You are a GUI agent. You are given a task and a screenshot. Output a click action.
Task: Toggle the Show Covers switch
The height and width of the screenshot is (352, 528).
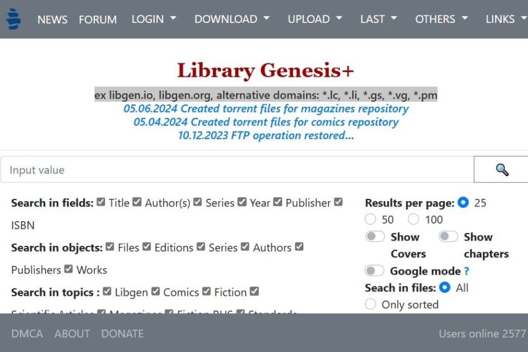click(375, 236)
